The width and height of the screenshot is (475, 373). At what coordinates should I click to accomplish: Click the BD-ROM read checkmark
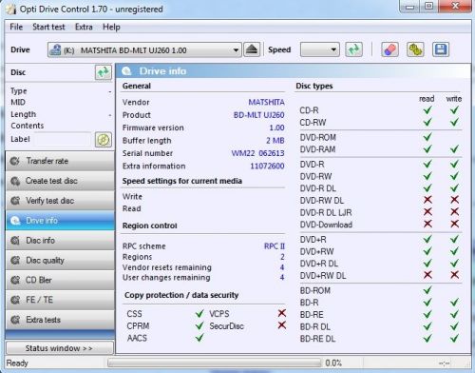click(x=427, y=290)
